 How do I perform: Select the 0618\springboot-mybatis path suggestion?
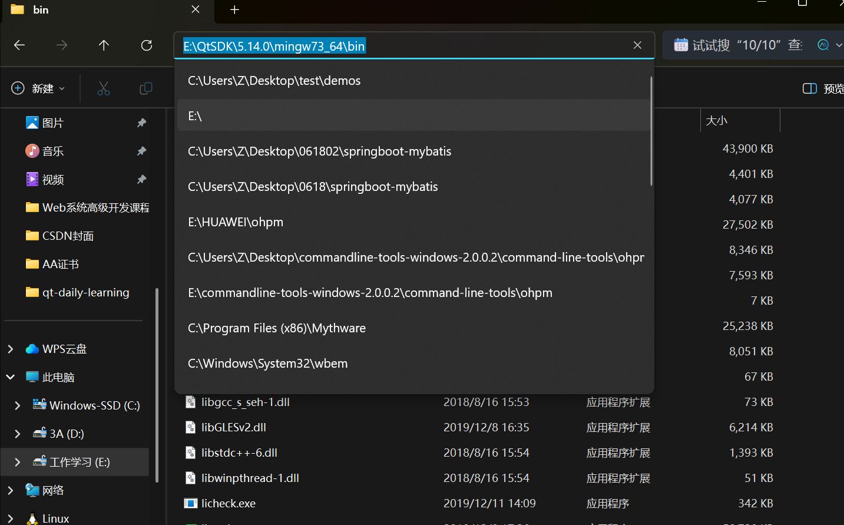tap(413, 187)
